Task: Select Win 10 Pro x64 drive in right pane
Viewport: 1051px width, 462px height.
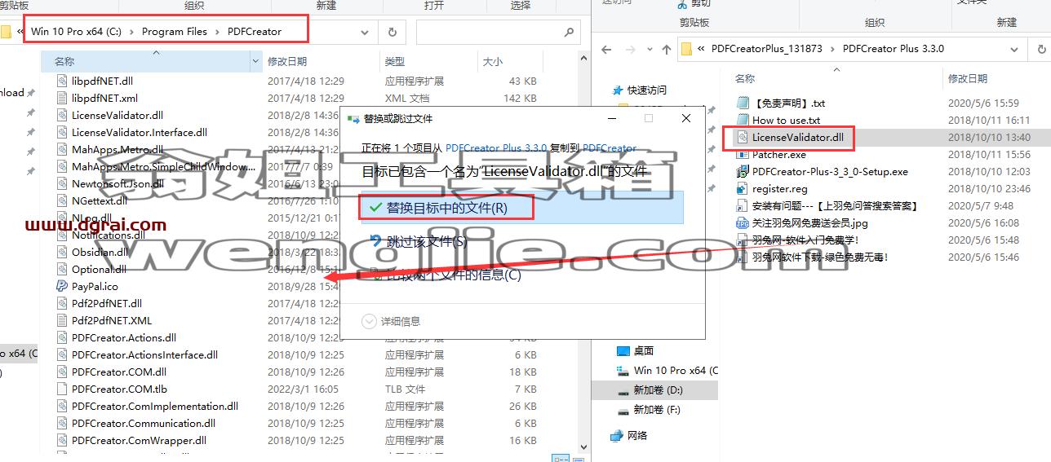Action: (x=667, y=370)
